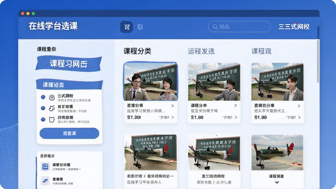Select the dark 可 button in the header

[126, 27]
